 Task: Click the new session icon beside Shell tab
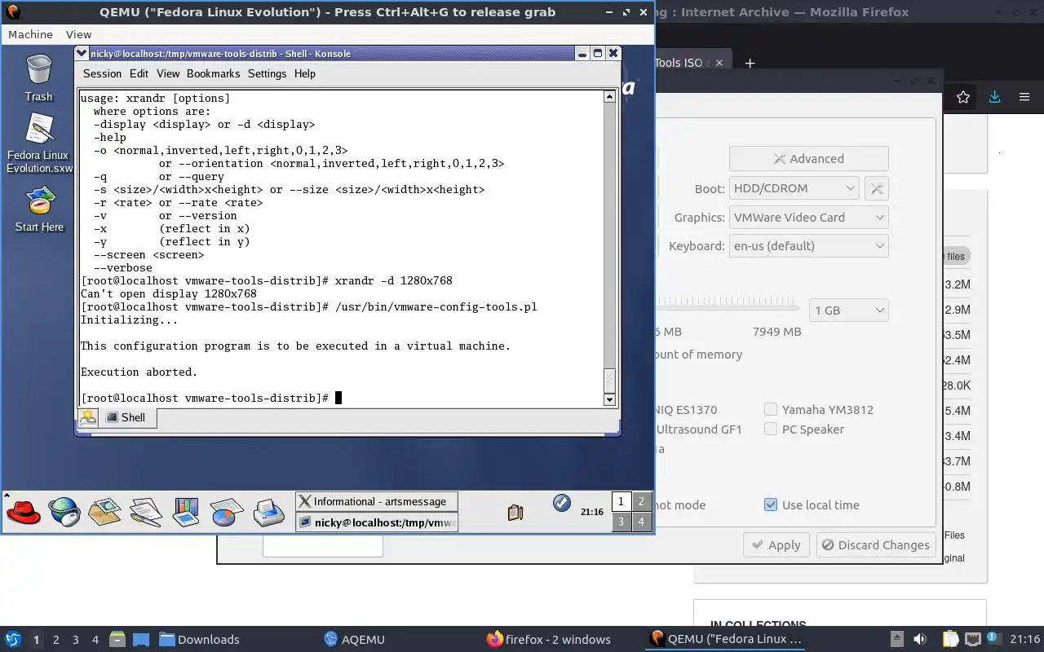(x=88, y=417)
